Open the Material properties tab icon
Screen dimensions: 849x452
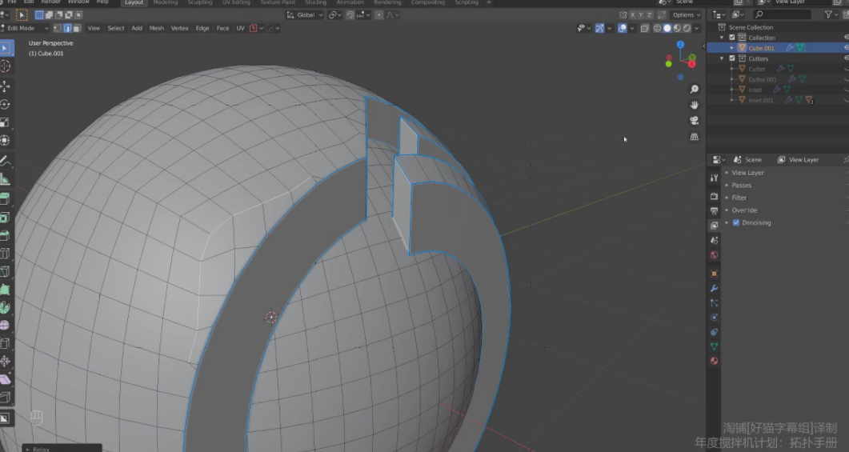[x=715, y=361]
